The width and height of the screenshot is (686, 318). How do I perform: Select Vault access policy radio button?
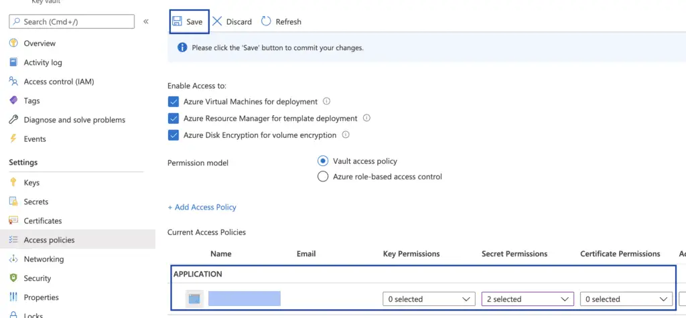(x=323, y=161)
